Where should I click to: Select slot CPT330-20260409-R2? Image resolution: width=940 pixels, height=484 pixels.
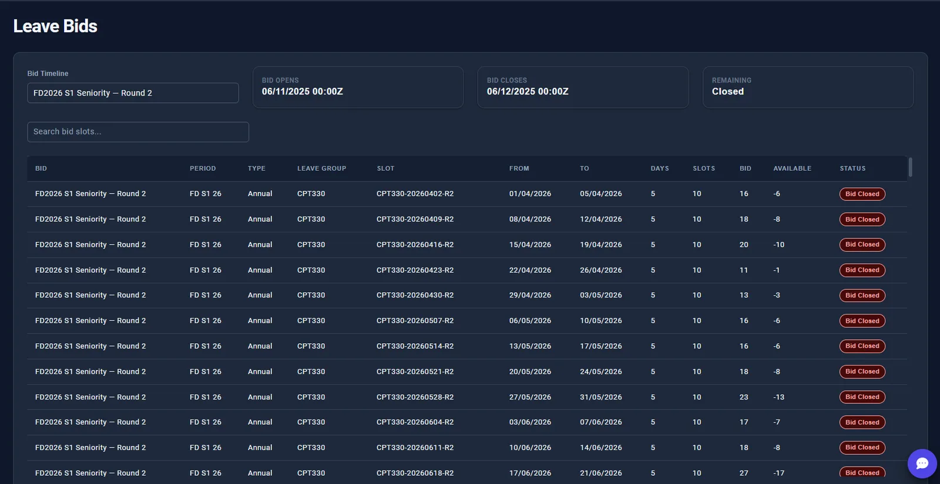pyautogui.click(x=415, y=219)
